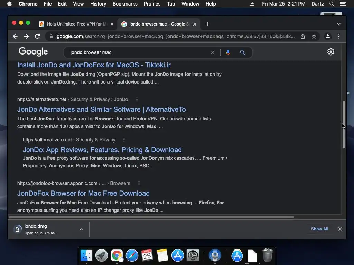Image resolution: width=354 pixels, height=265 pixels.
Task: Open the Help menu
Action: [x=211, y=4]
